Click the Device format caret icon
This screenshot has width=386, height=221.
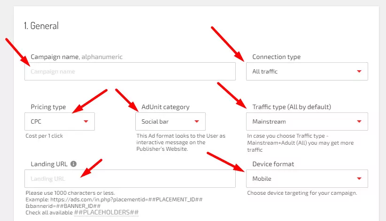pos(359,178)
